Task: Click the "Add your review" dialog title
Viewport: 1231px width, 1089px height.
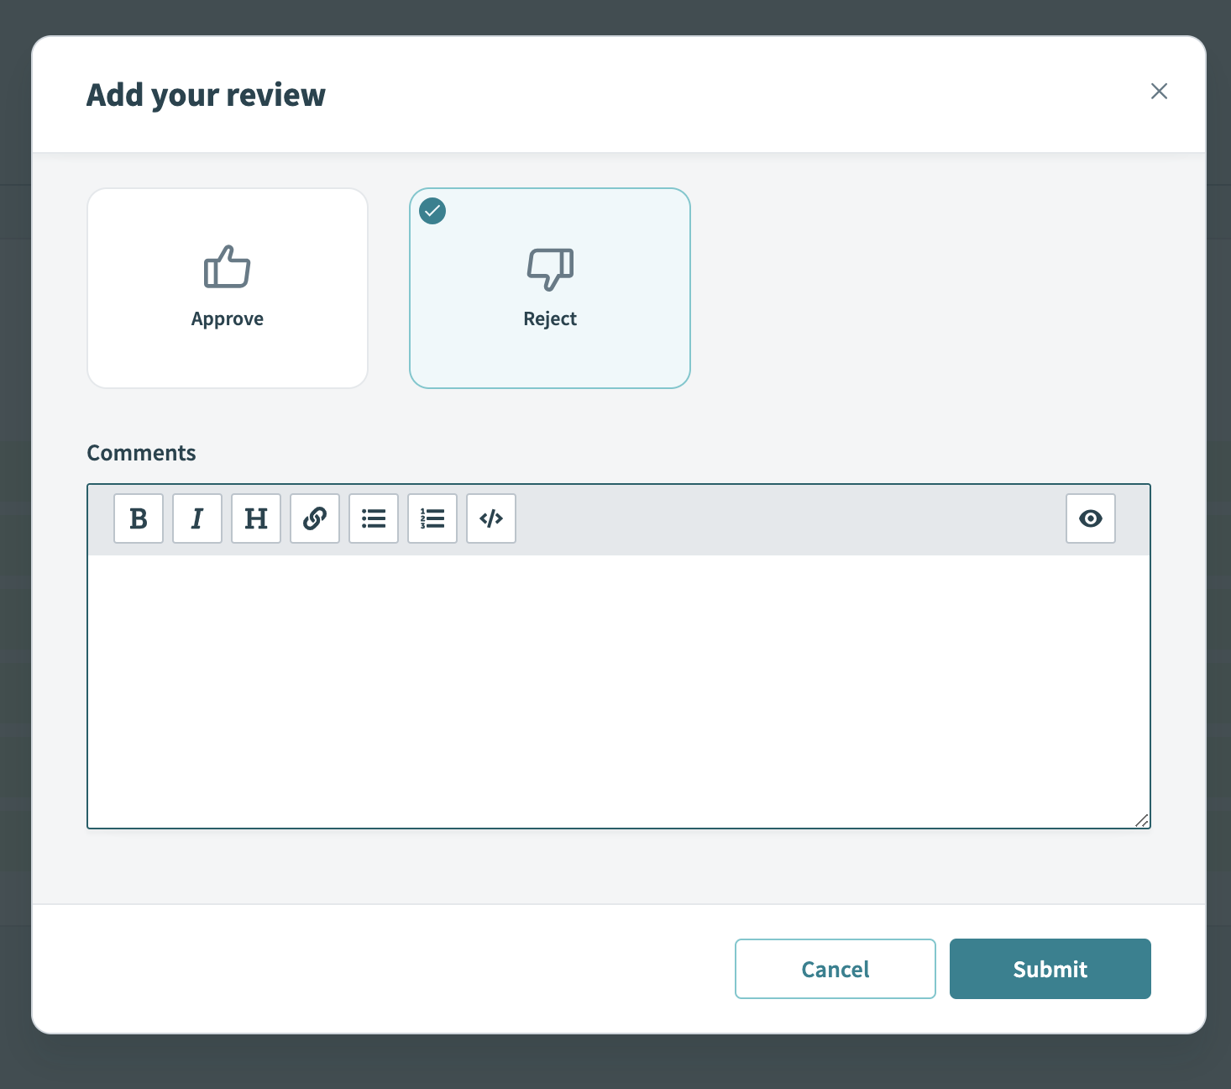Action: [x=206, y=95]
